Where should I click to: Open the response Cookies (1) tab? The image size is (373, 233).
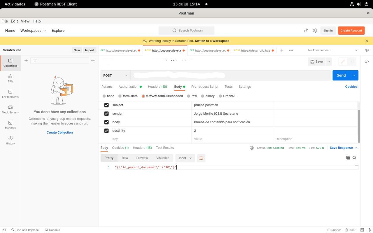(120, 148)
